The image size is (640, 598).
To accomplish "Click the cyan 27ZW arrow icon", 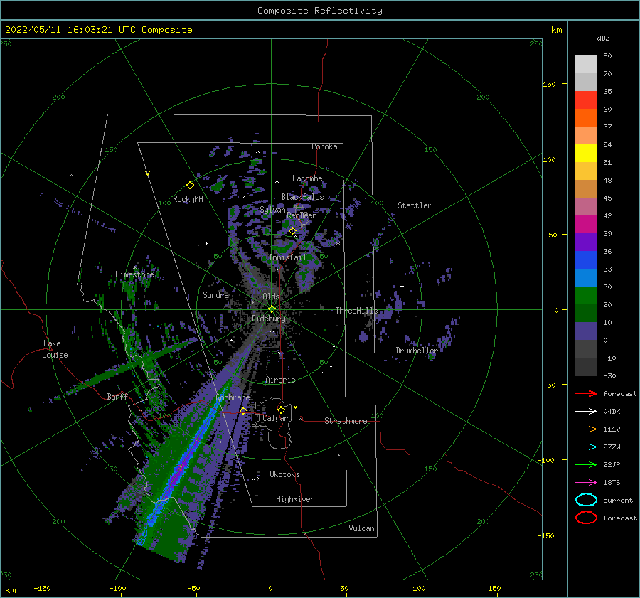I will [x=586, y=447].
